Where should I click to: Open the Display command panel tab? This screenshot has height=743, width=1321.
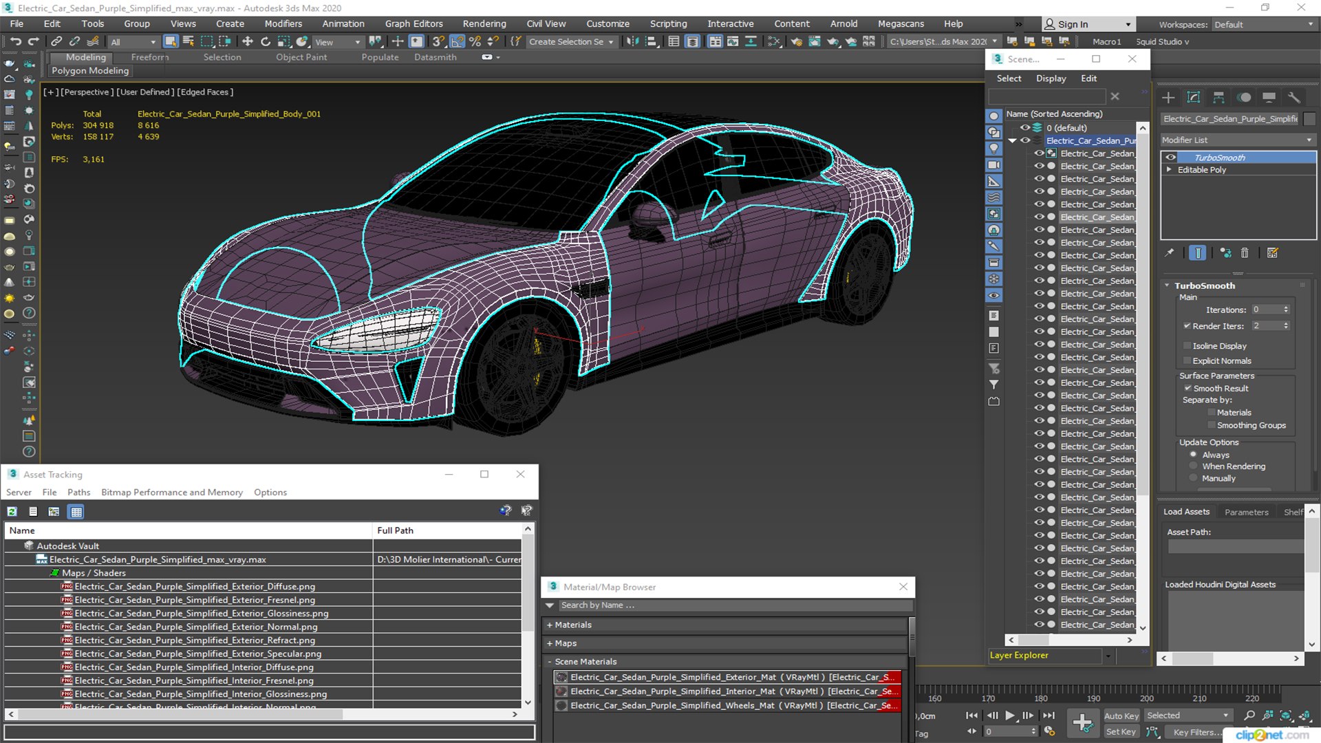tap(1269, 98)
